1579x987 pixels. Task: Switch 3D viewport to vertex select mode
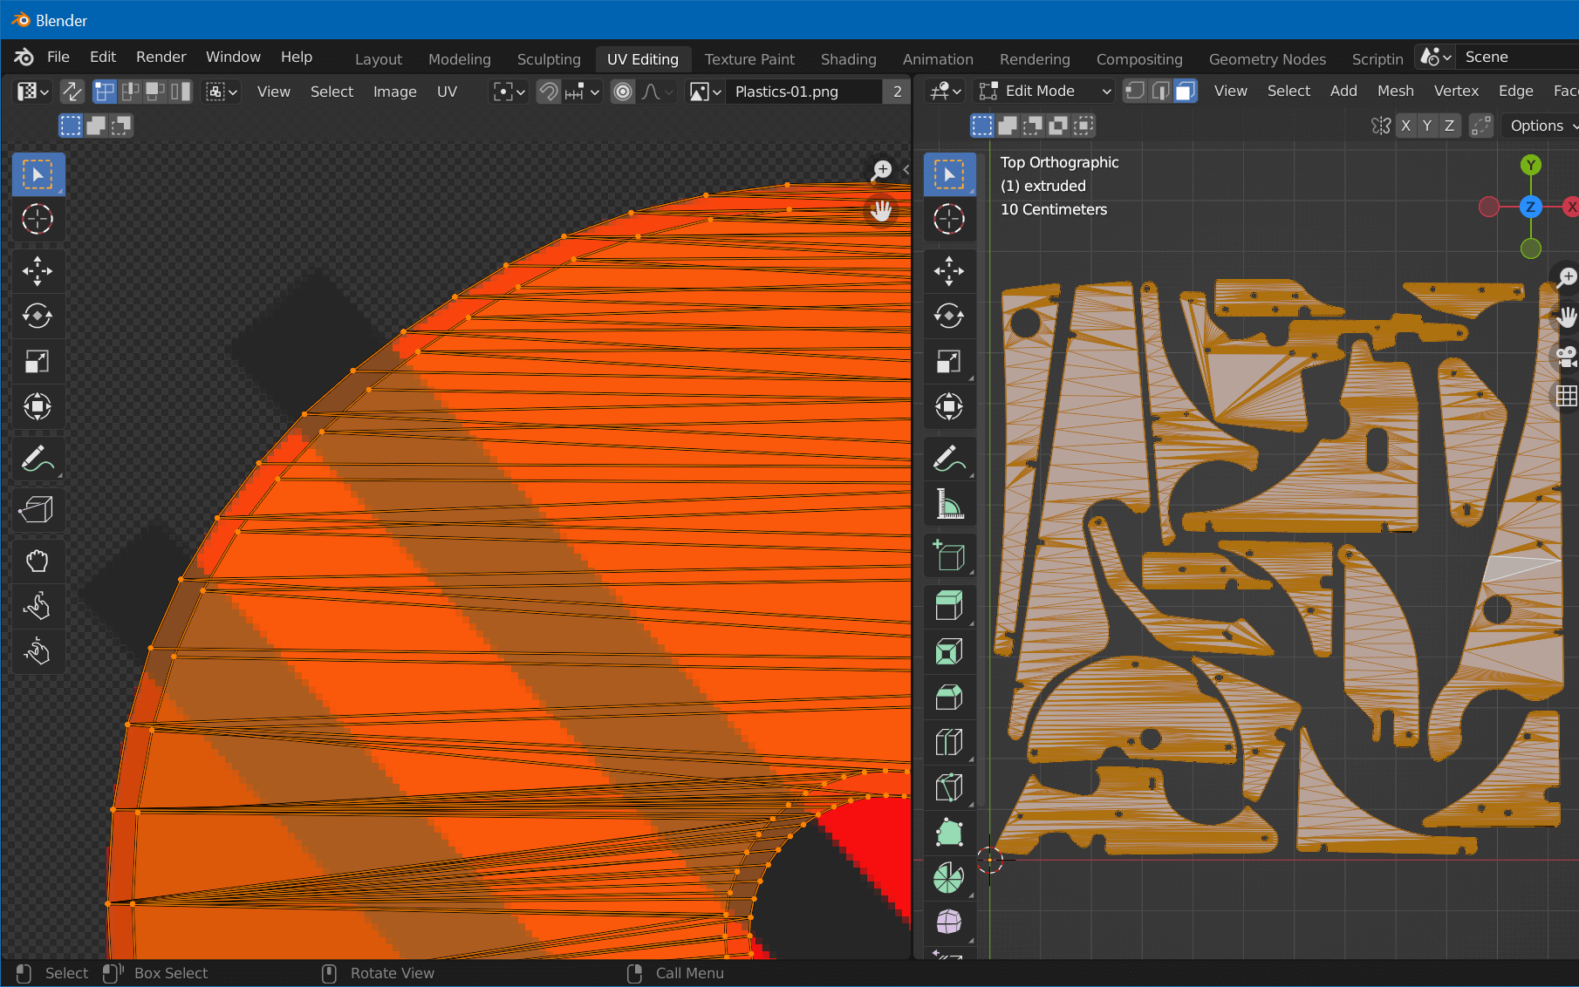1134,91
